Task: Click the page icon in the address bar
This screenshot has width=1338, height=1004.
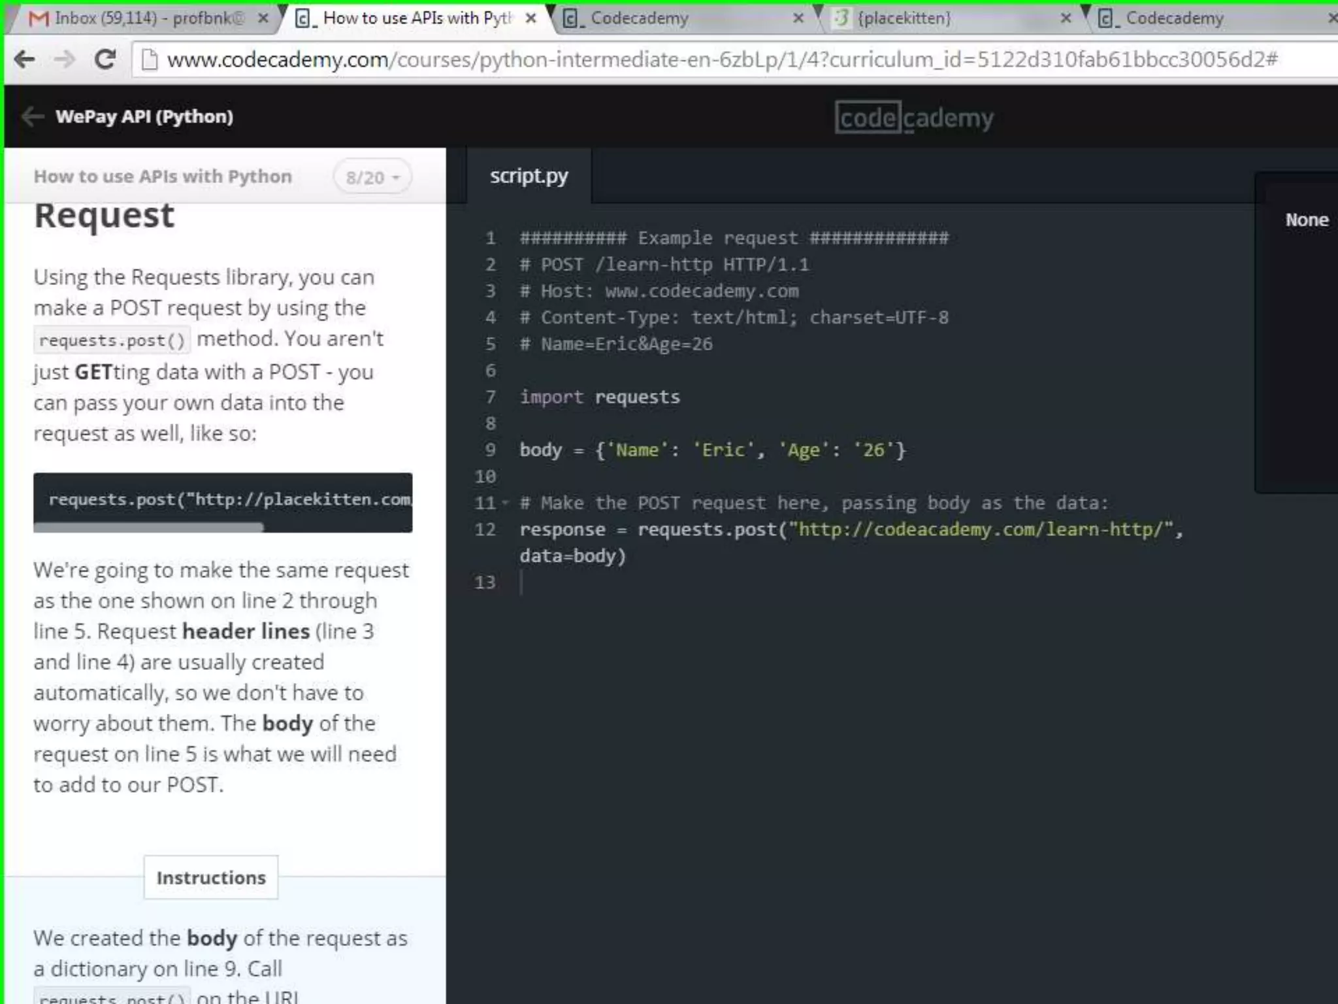Action: [x=150, y=59]
